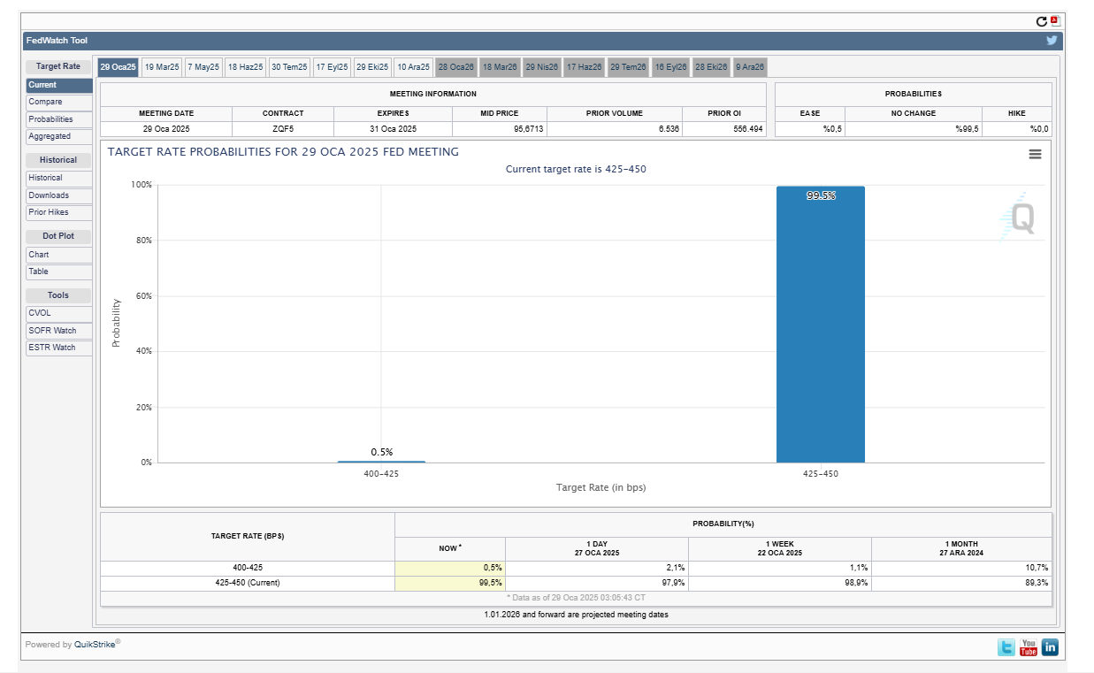Viewport: 1094px width, 673px height.
Task: Open the Twitter icon in footer
Action: (x=1006, y=647)
